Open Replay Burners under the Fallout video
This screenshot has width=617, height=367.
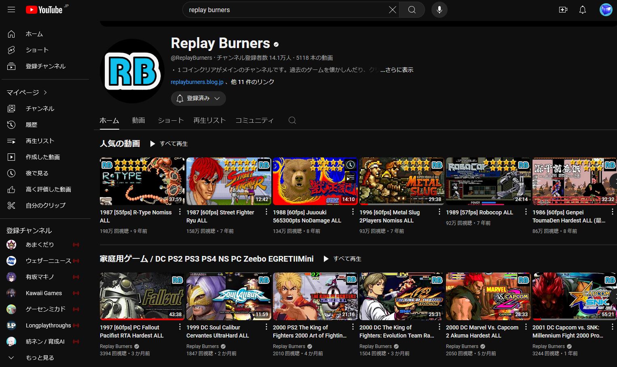(116, 346)
